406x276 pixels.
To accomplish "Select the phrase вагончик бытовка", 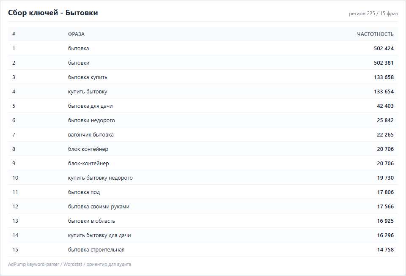I will click(91, 135).
